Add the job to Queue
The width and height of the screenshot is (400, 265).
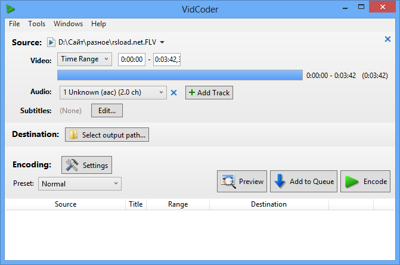pyautogui.click(x=303, y=182)
